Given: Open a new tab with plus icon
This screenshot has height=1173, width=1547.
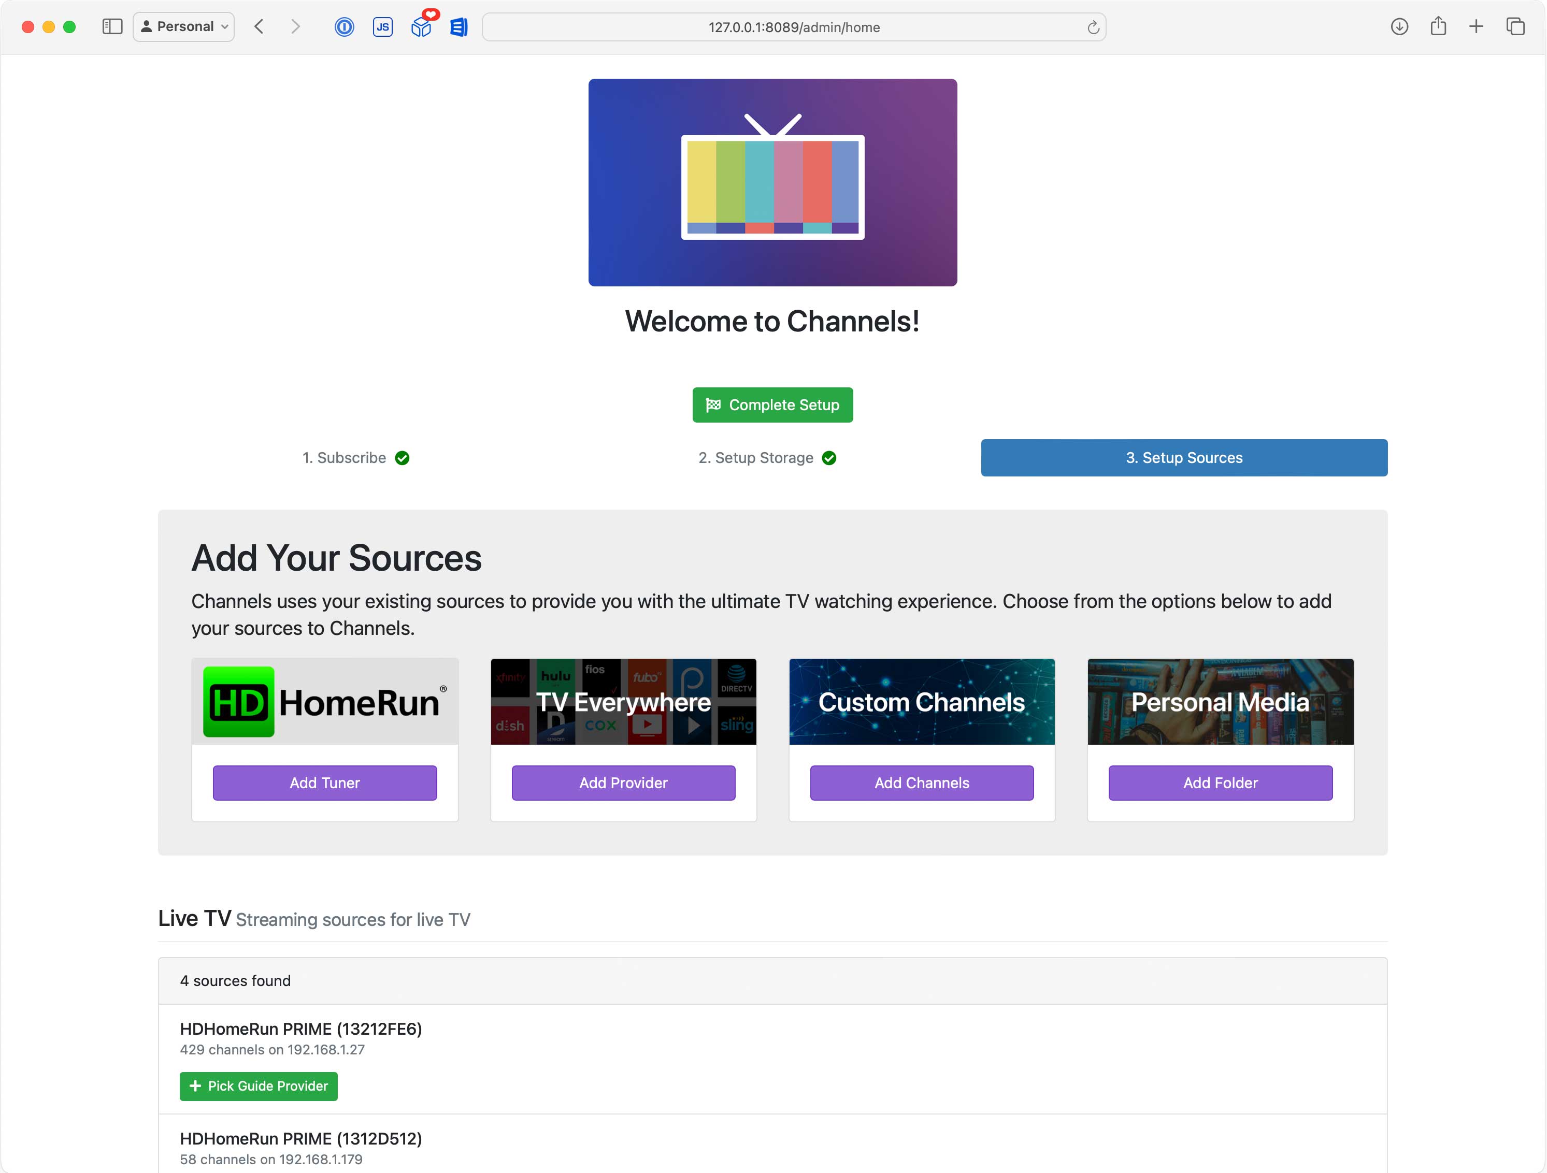Looking at the screenshot, I should 1476,26.
